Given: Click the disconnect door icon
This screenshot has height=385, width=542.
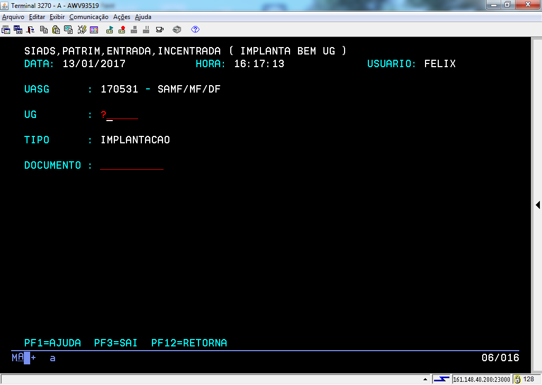Looking at the screenshot, I should (x=30, y=30).
